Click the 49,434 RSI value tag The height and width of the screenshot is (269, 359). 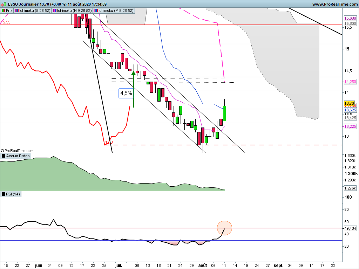[350, 228]
